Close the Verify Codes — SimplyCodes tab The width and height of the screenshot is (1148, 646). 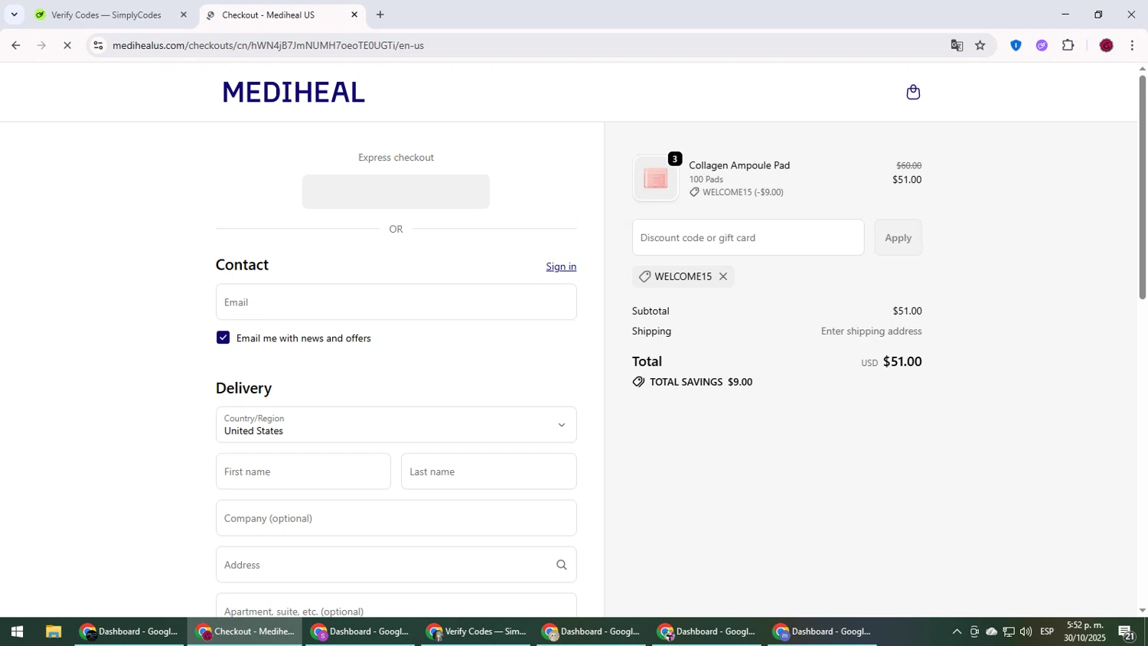tap(184, 15)
